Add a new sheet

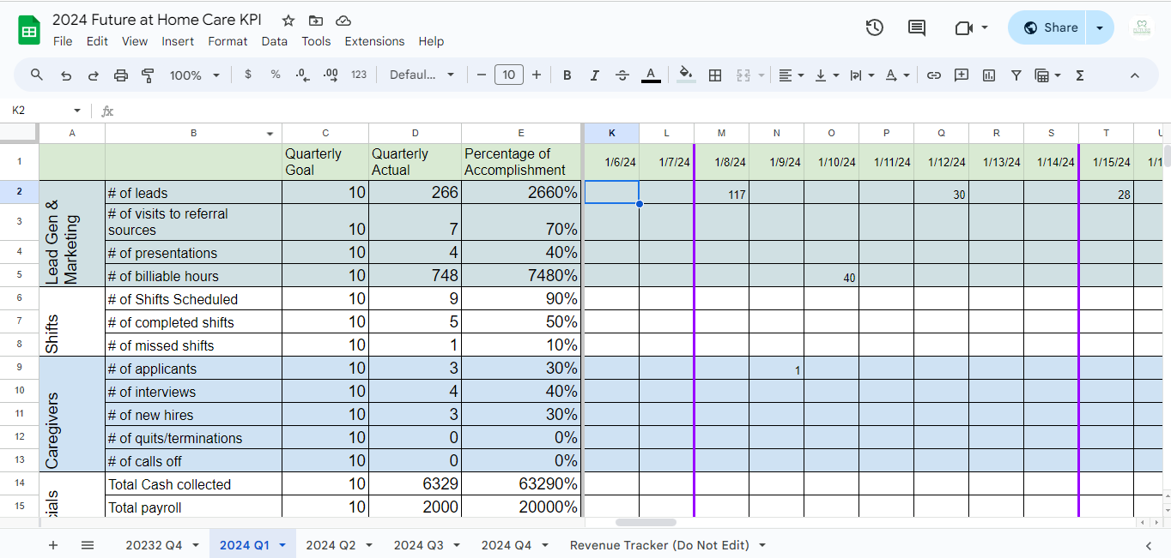(x=53, y=545)
